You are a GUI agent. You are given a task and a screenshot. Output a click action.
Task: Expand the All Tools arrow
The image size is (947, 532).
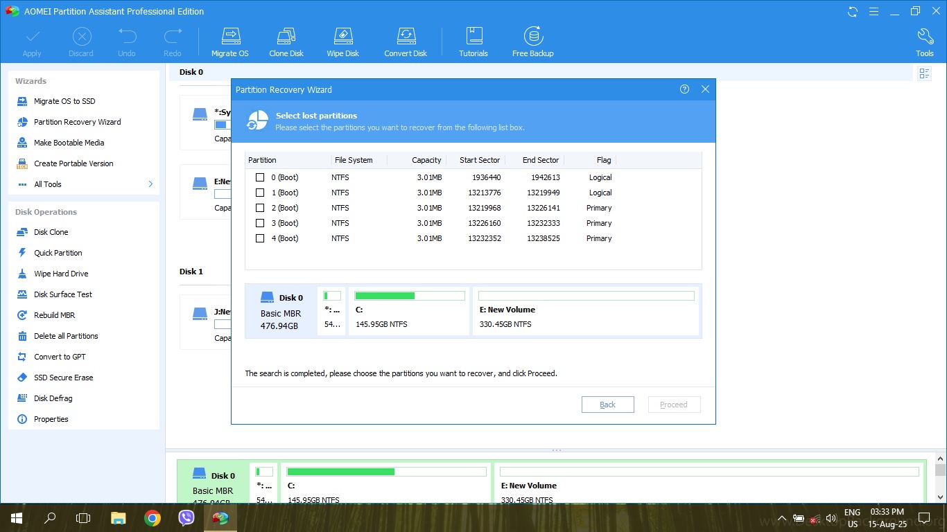(x=150, y=184)
